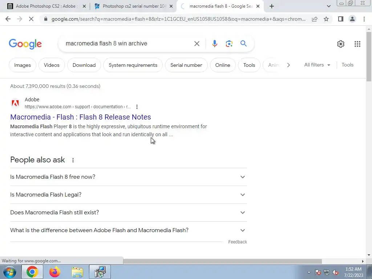Click the vertical scrollbar thumb

pos(369,56)
